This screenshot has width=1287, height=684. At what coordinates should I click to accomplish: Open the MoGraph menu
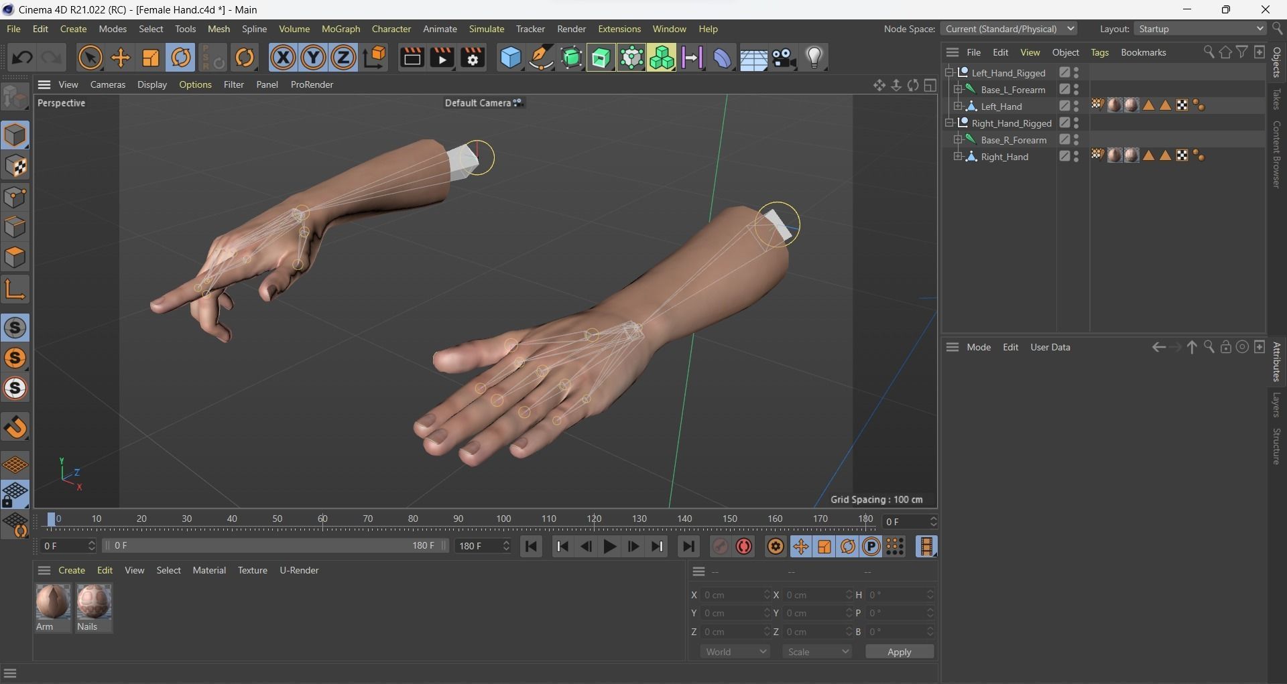[x=341, y=29]
